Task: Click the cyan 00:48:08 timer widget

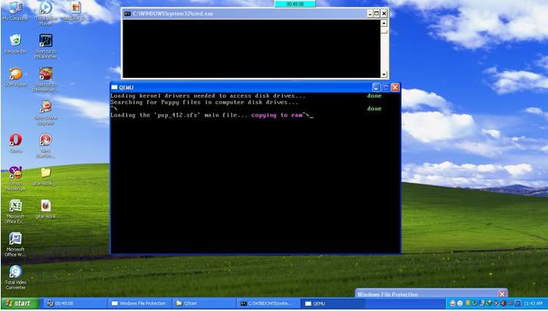Action: (295, 4)
